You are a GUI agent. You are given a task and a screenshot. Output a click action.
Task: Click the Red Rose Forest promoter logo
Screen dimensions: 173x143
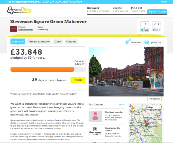(14, 29)
